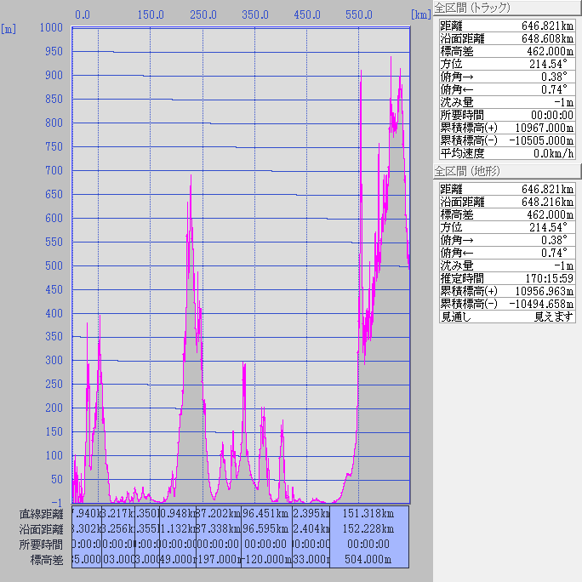Select the 151.318km segment in bottom table
Image resolution: width=582 pixels, height=582 pixels.
coord(368,514)
